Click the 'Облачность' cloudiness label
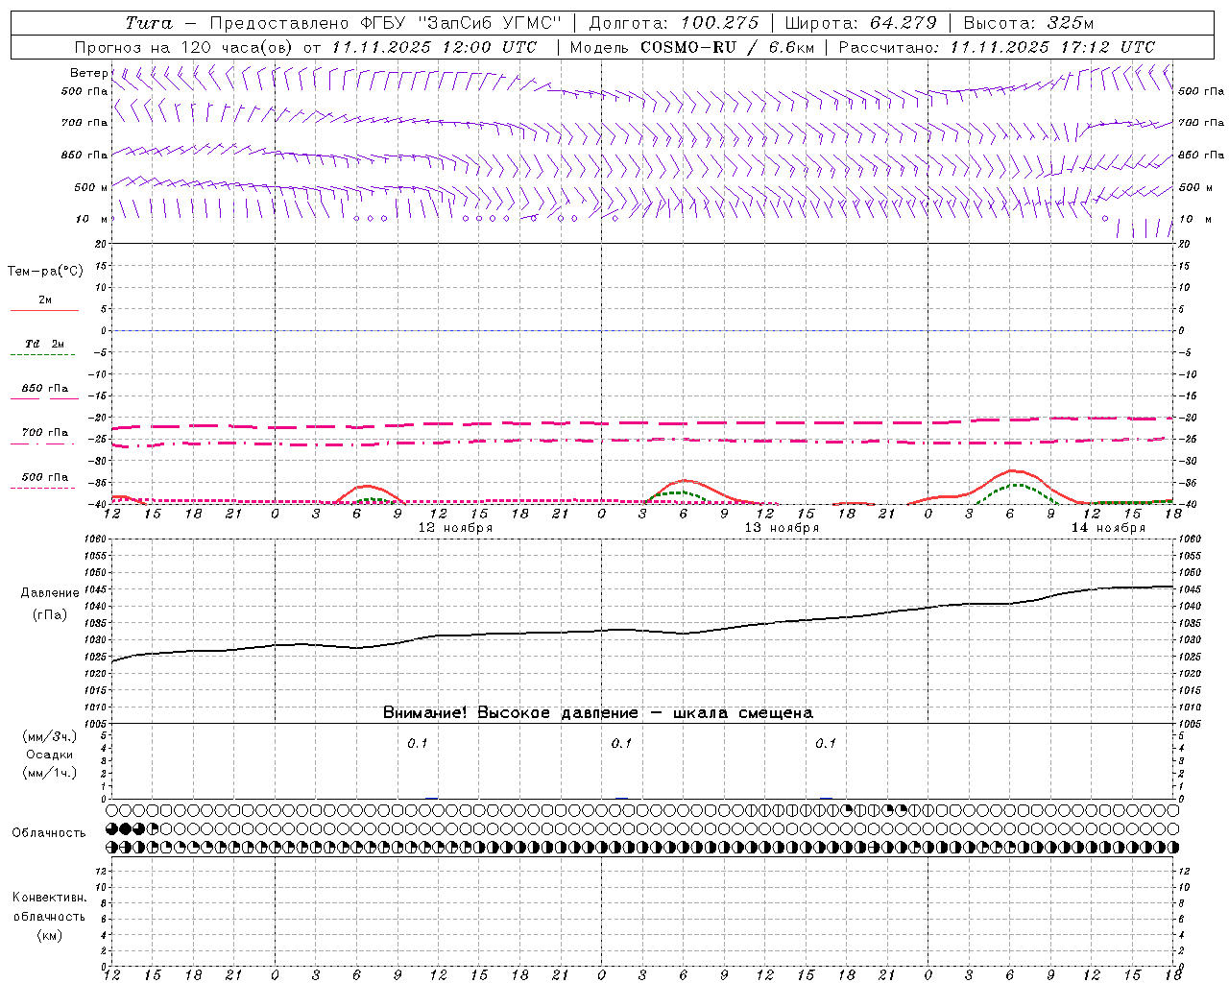 [x=49, y=833]
